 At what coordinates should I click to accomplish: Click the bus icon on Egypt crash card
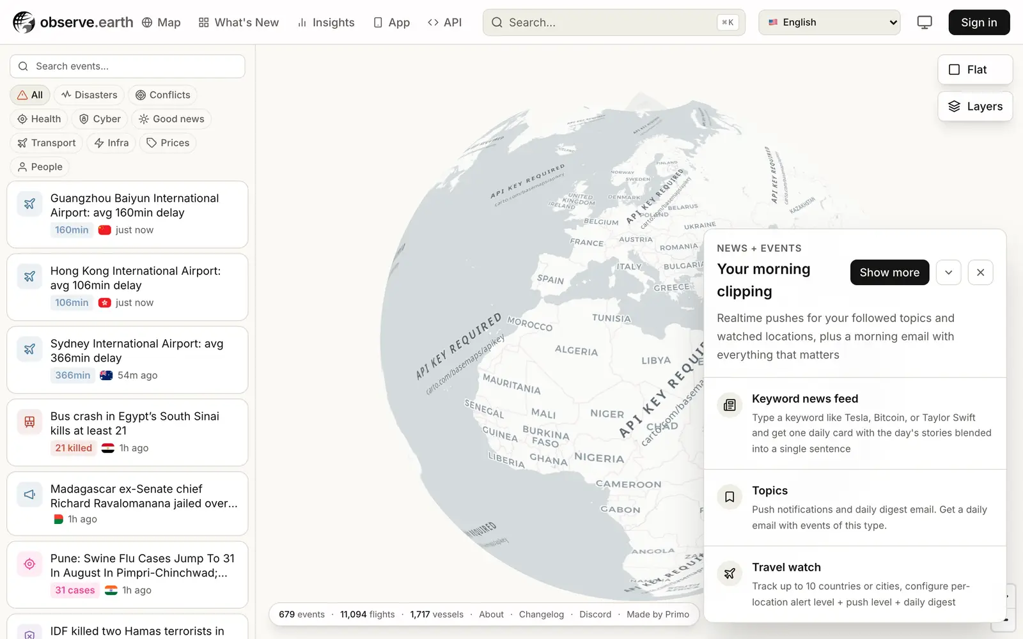29,422
